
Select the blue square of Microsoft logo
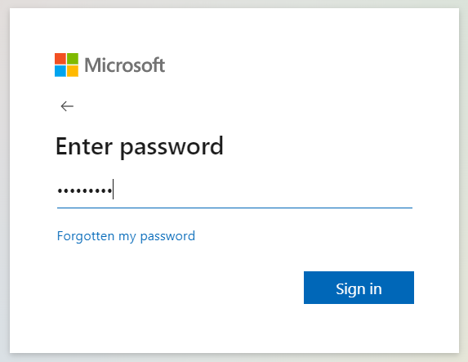click(60, 71)
